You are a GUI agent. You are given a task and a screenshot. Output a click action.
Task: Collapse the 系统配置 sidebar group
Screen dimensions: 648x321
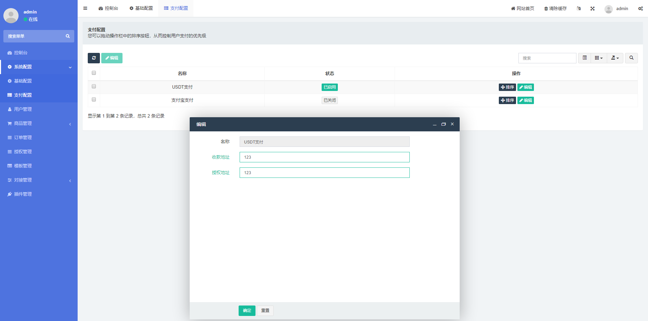pos(39,67)
